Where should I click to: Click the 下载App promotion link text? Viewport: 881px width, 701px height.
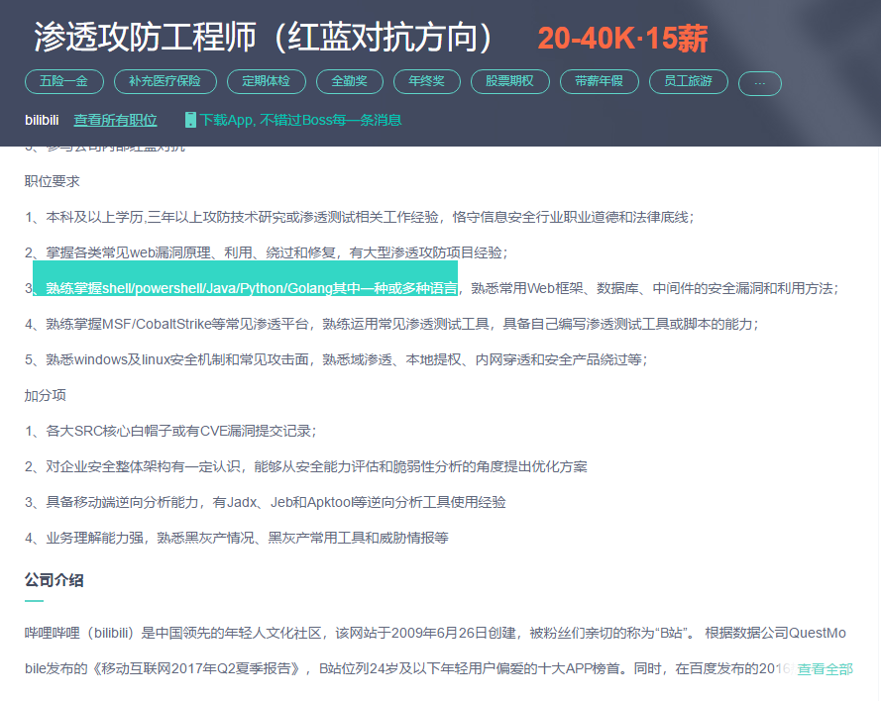(301, 120)
